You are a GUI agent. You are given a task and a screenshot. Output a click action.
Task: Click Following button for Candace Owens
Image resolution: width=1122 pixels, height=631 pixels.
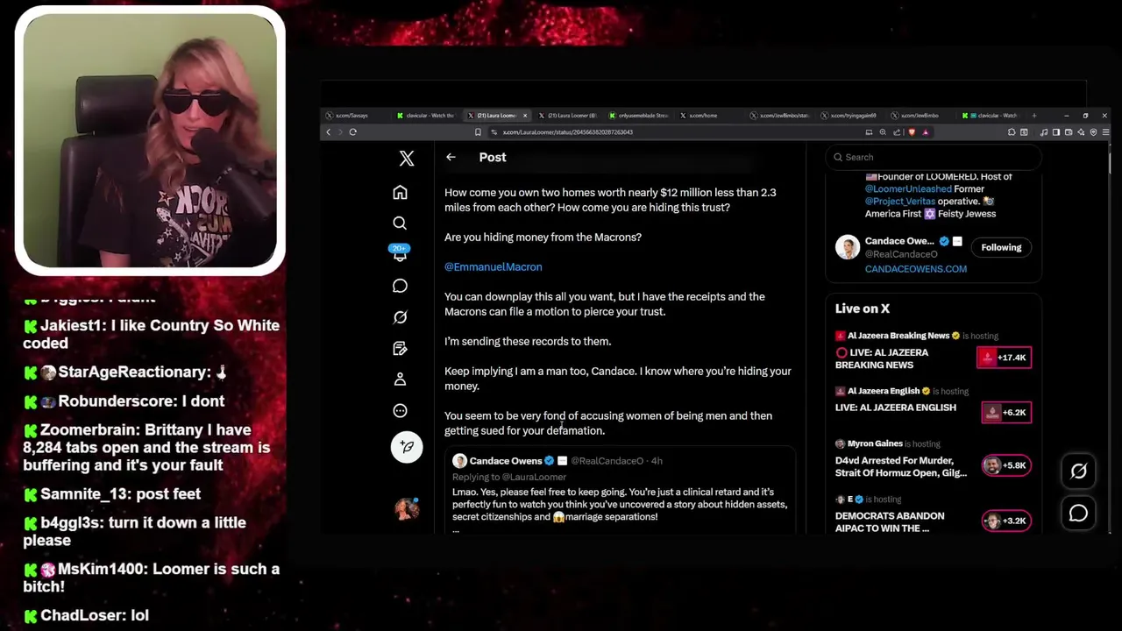[1001, 247]
